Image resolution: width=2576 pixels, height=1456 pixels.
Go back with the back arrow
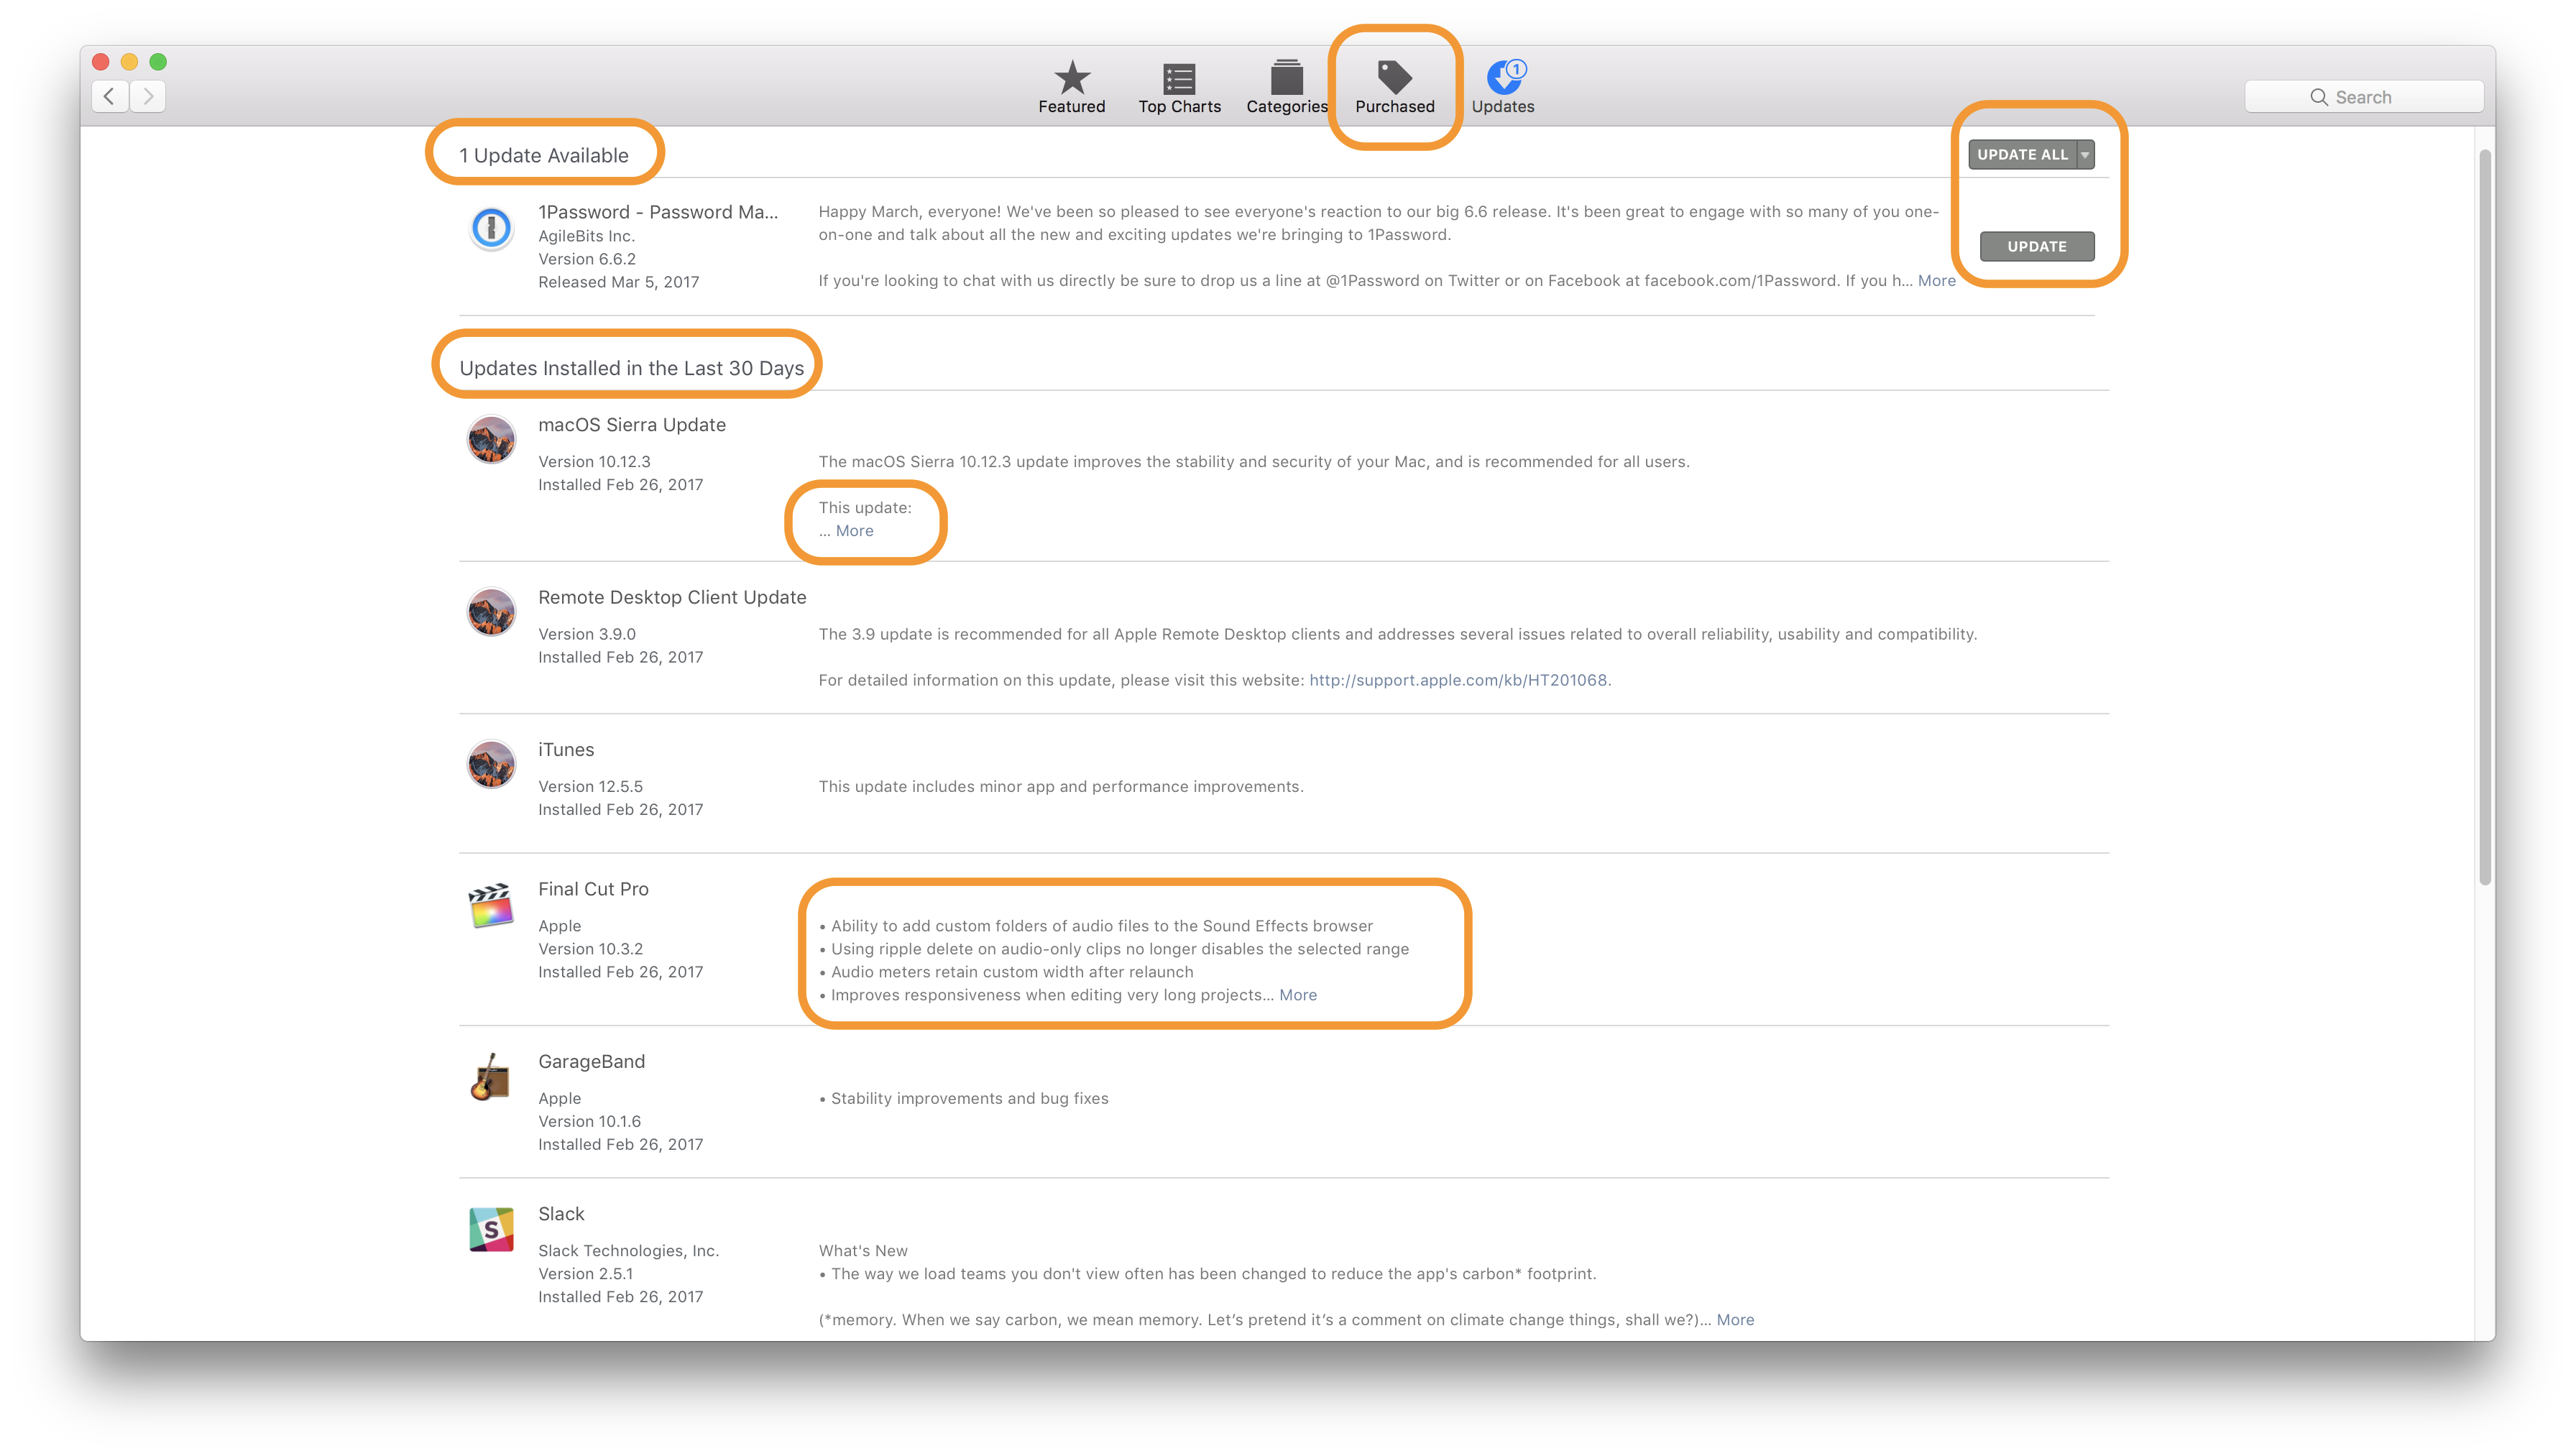pyautogui.click(x=110, y=97)
